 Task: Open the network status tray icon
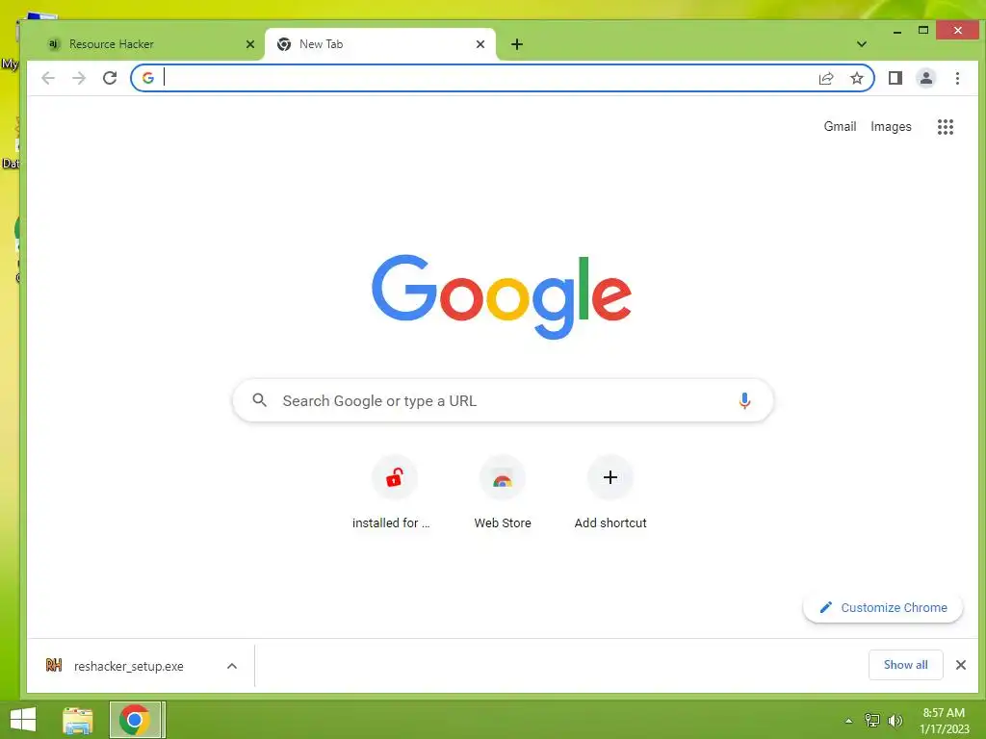point(872,721)
